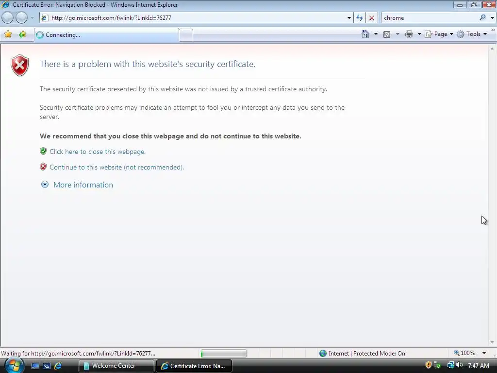Expand the More information arrow

click(x=45, y=184)
